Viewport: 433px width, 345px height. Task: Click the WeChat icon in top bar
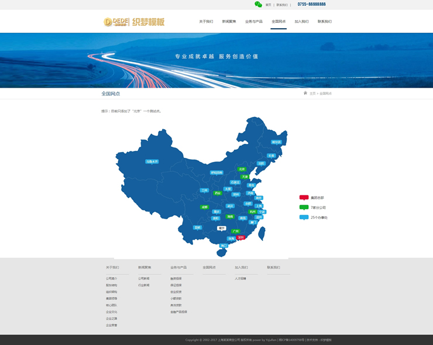pyautogui.click(x=258, y=4)
